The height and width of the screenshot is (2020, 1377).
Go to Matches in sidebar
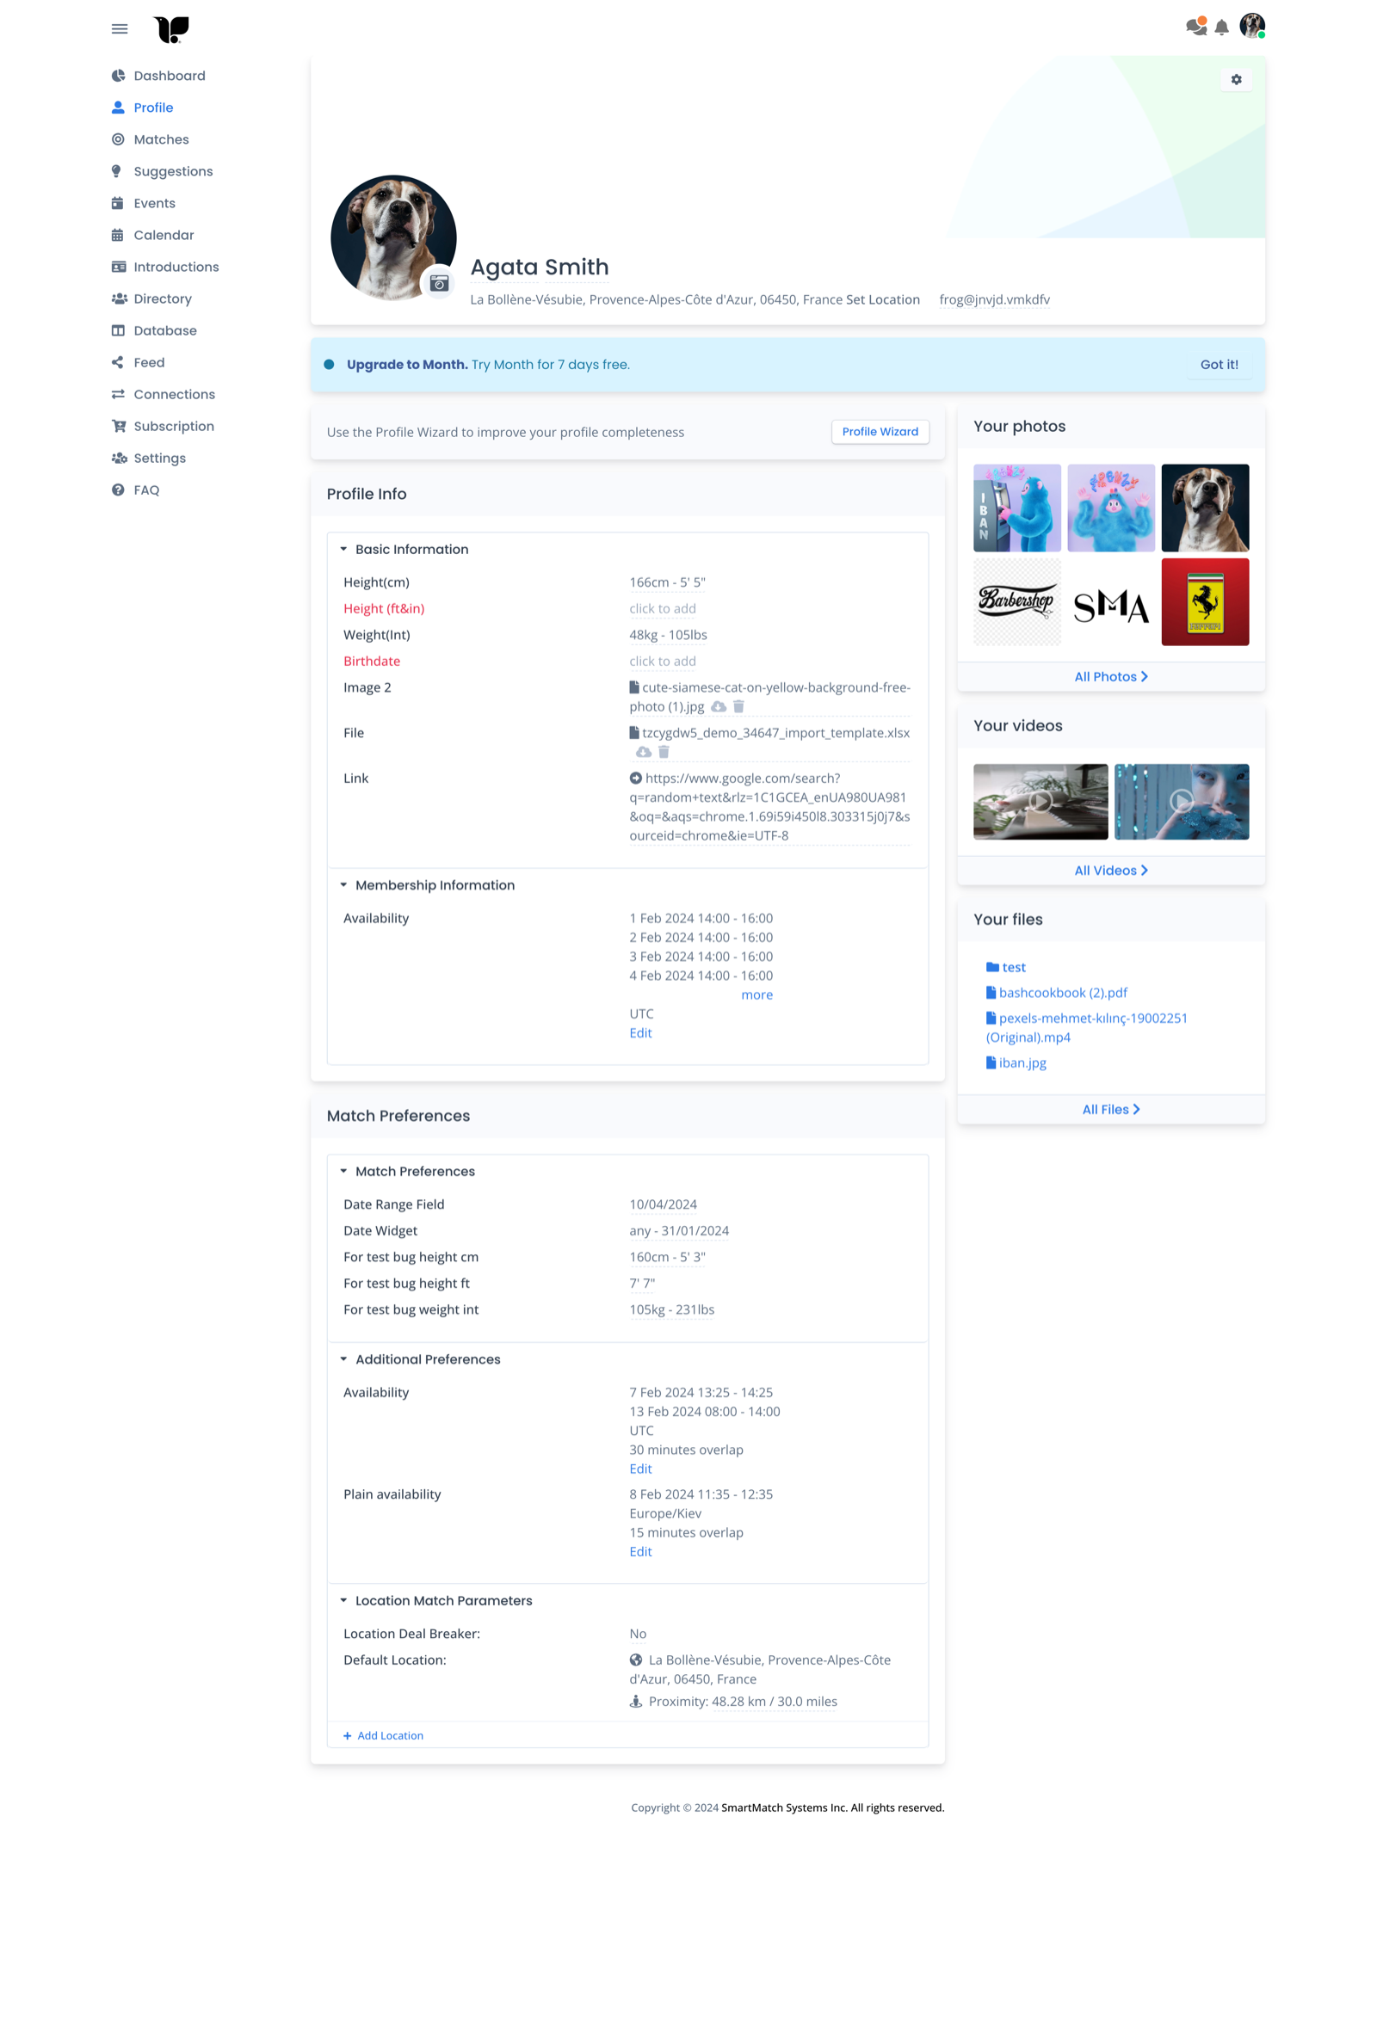[161, 140]
